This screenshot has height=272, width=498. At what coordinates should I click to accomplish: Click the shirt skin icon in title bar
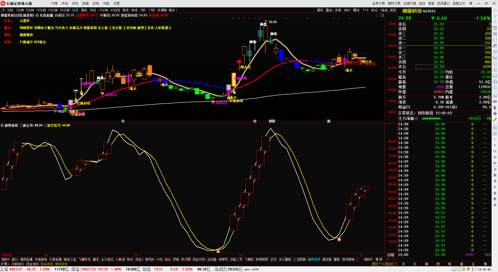[471, 3]
